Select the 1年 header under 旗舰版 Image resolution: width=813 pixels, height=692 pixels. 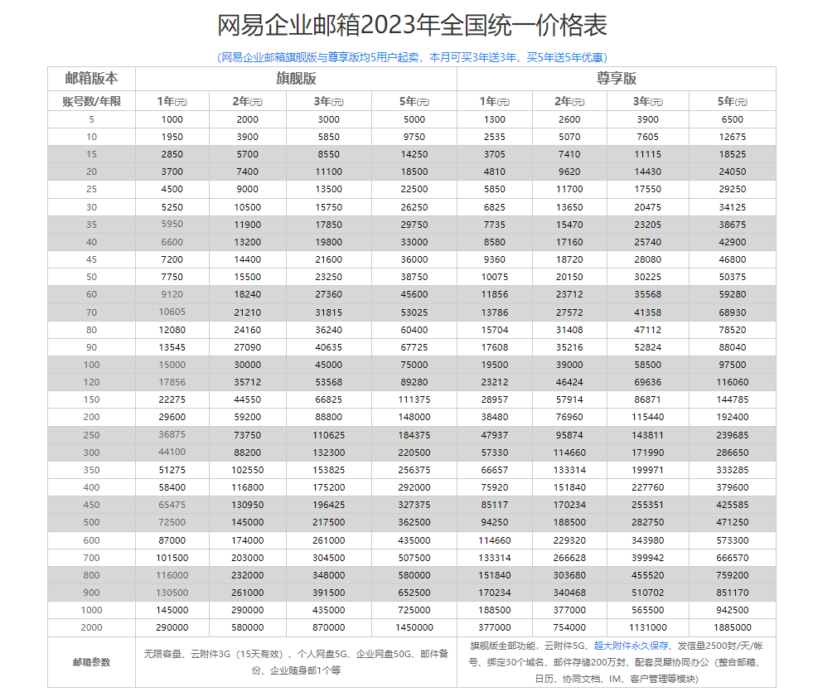(172, 101)
